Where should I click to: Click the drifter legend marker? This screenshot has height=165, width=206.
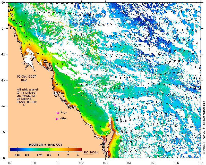click(x=57, y=119)
